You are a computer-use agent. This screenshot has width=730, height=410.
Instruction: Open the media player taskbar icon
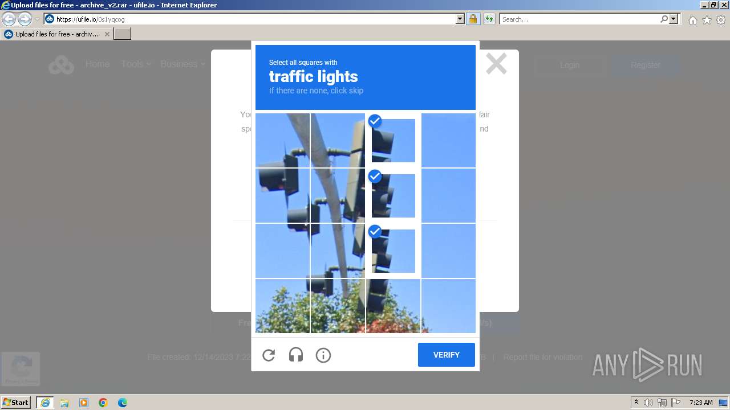coord(84,403)
